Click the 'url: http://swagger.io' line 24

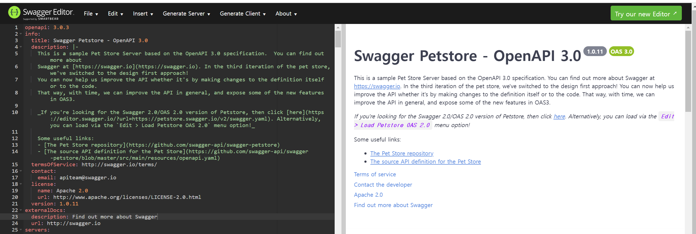coord(66,223)
